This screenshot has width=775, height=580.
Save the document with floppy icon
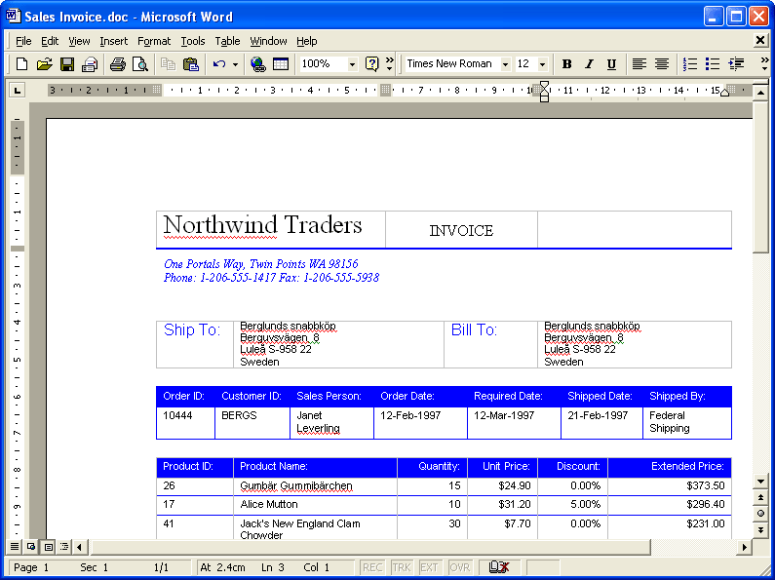67,63
